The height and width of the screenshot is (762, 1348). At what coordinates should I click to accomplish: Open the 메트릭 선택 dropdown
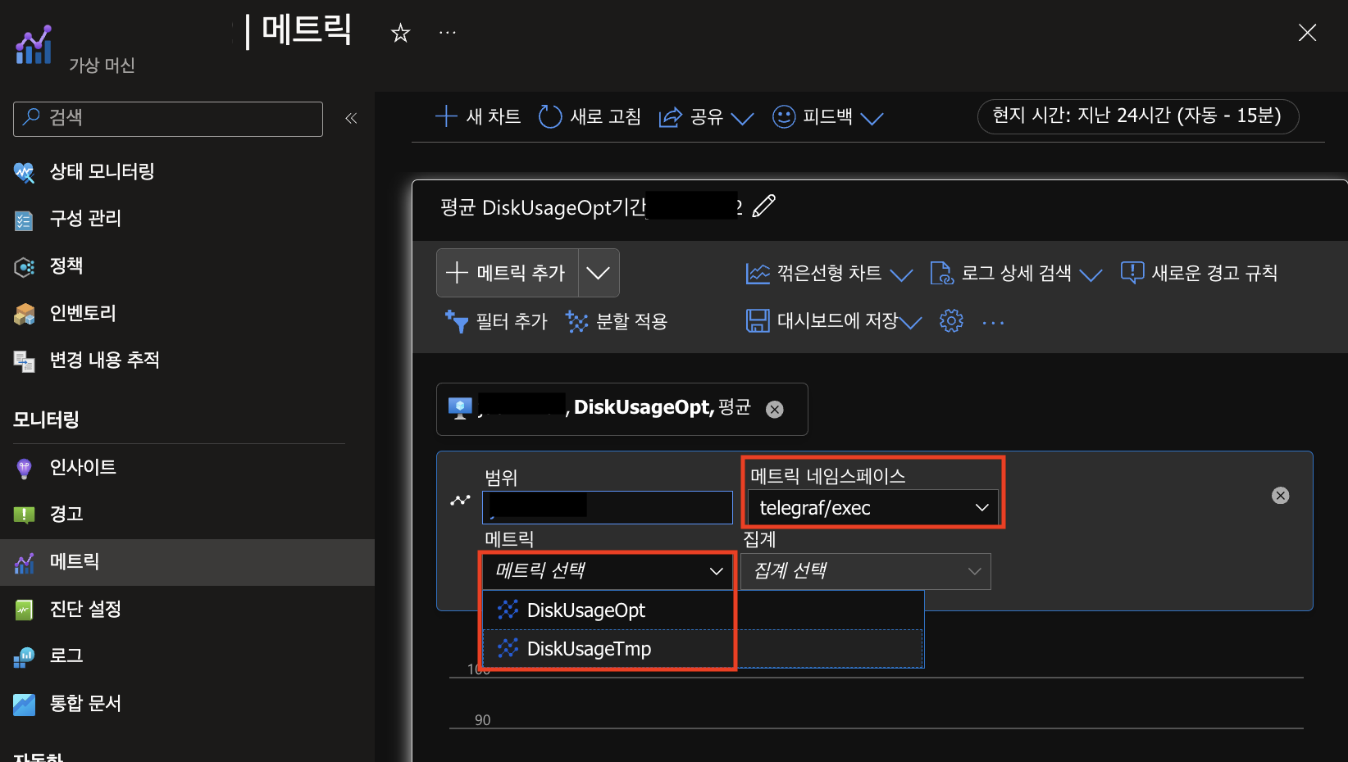[x=608, y=571]
